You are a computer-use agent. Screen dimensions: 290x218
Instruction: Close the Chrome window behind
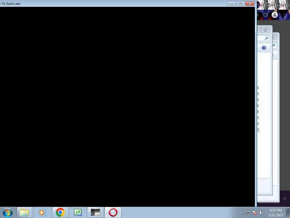coord(283,2)
